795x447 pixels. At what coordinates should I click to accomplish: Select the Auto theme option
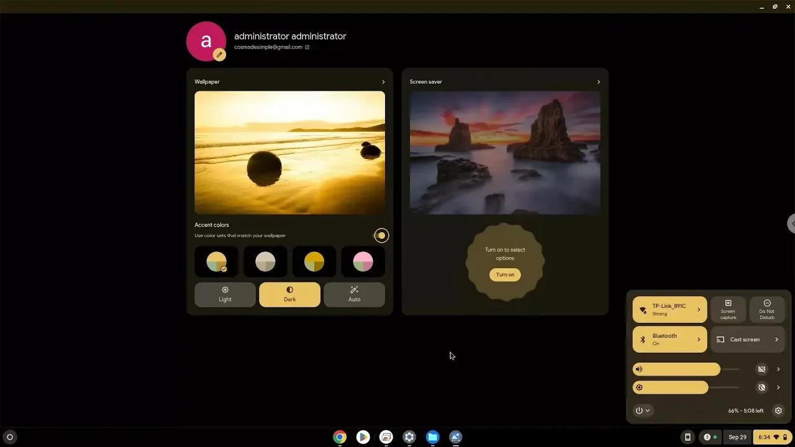[x=354, y=294]
